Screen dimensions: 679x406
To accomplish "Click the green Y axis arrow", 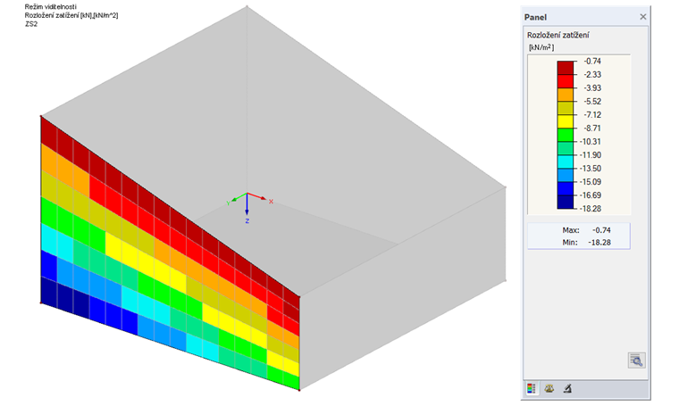I will tap(238, 198).
